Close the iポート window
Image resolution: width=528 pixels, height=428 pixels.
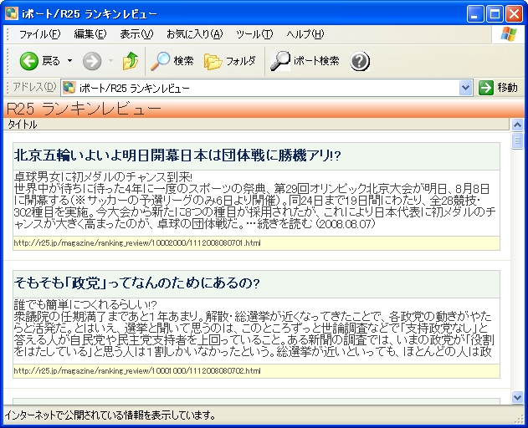[x=515, y=14]
